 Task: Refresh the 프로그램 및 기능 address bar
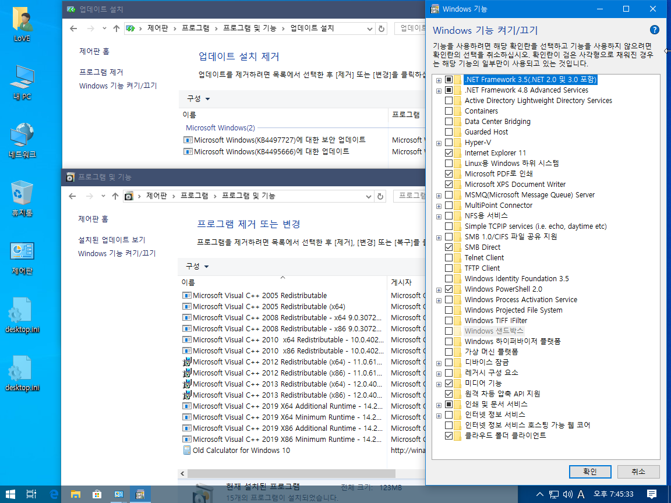pyautogui.click(x=380, y=196)
